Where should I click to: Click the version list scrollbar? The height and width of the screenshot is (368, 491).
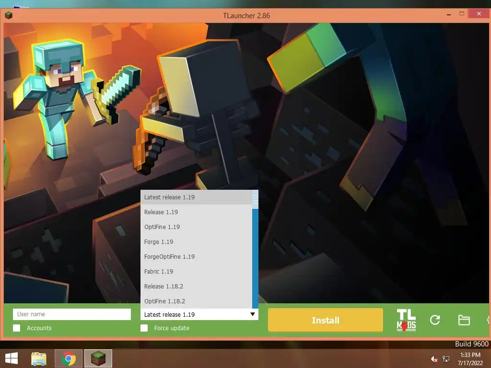(x=255, y=249)
